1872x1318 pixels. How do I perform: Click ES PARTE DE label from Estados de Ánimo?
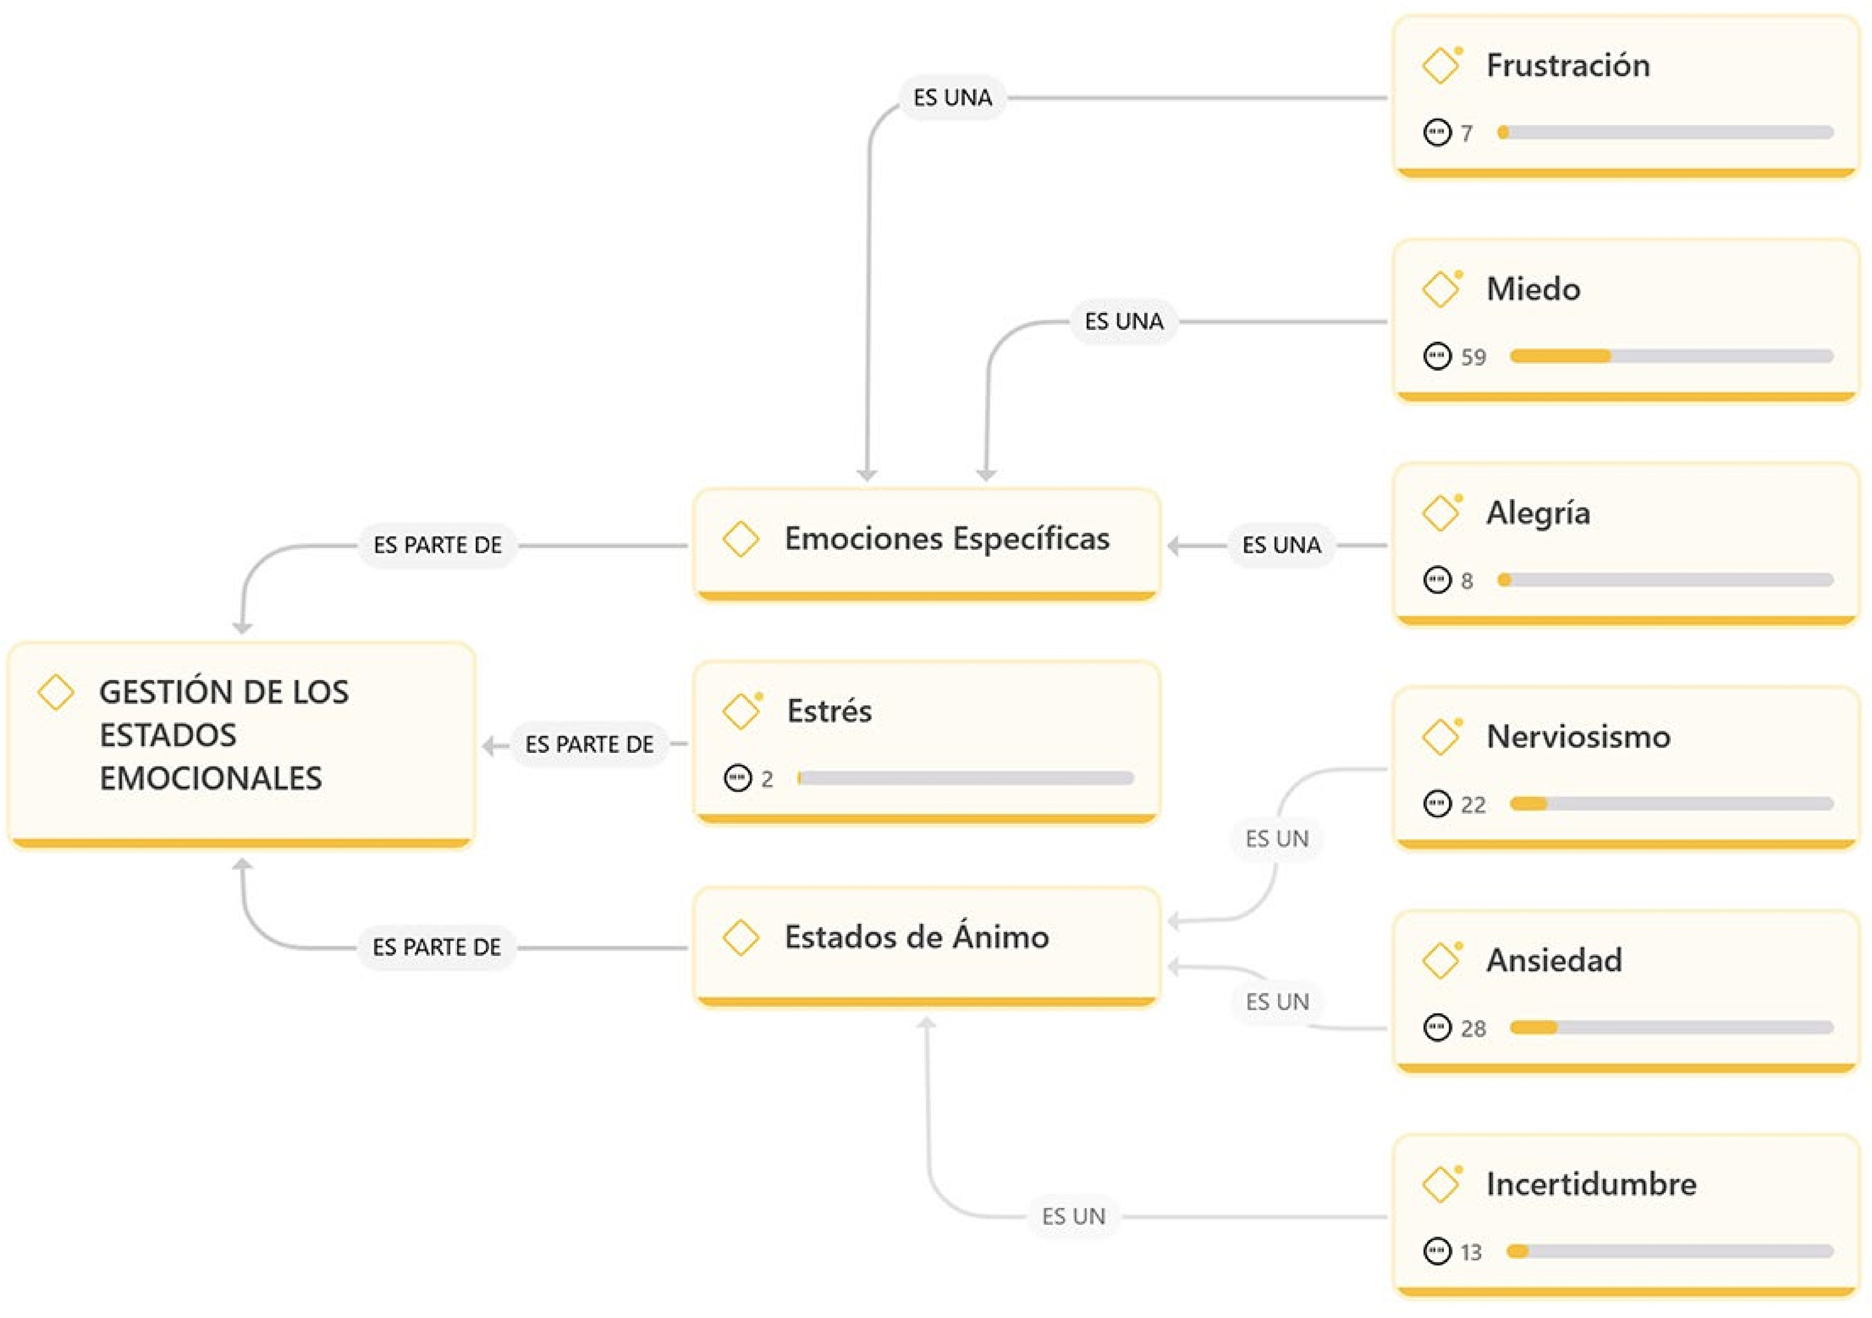436,947
